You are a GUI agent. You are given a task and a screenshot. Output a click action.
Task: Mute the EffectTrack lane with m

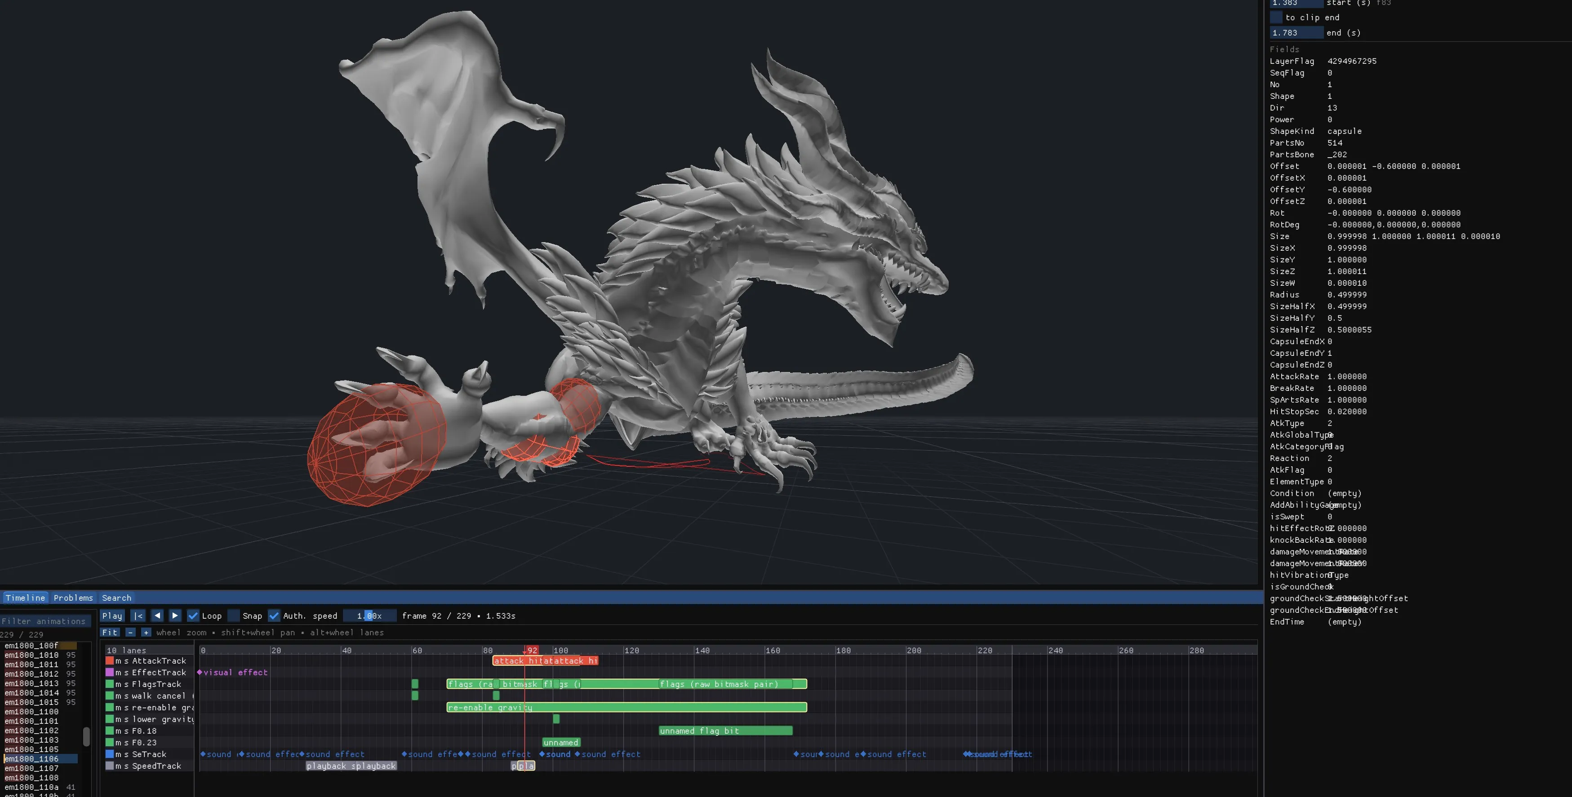point(118,673)
